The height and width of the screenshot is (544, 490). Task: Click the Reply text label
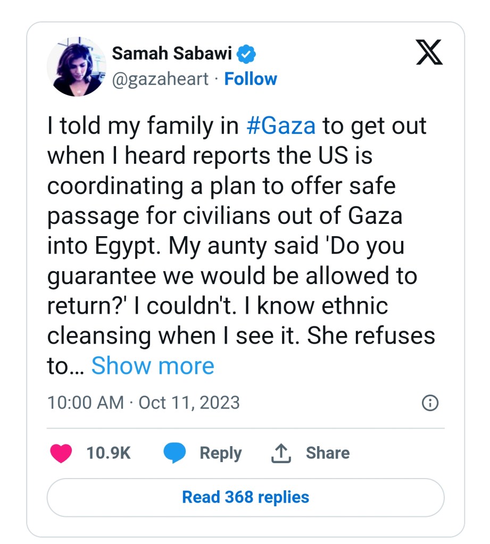[220, 453]
